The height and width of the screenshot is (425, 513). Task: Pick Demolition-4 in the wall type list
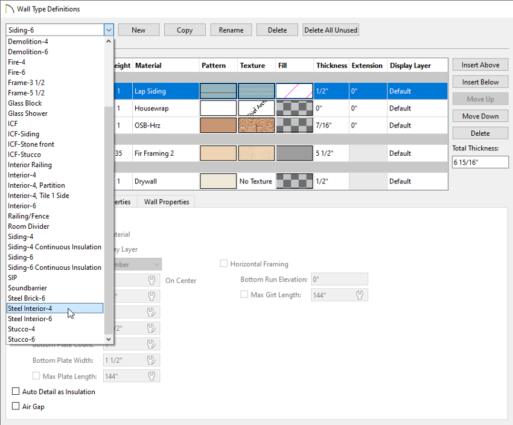click(x=55, y=42)
